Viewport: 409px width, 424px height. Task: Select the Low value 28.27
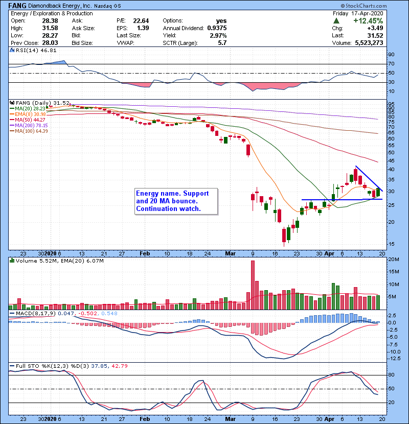(50, 35)
